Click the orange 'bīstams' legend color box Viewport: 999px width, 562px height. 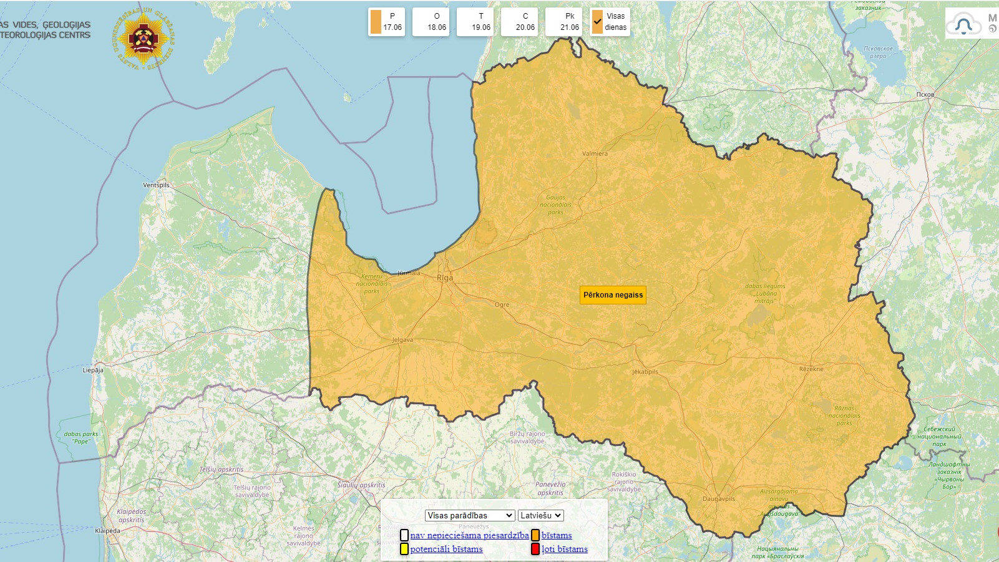tap(535, 535)
